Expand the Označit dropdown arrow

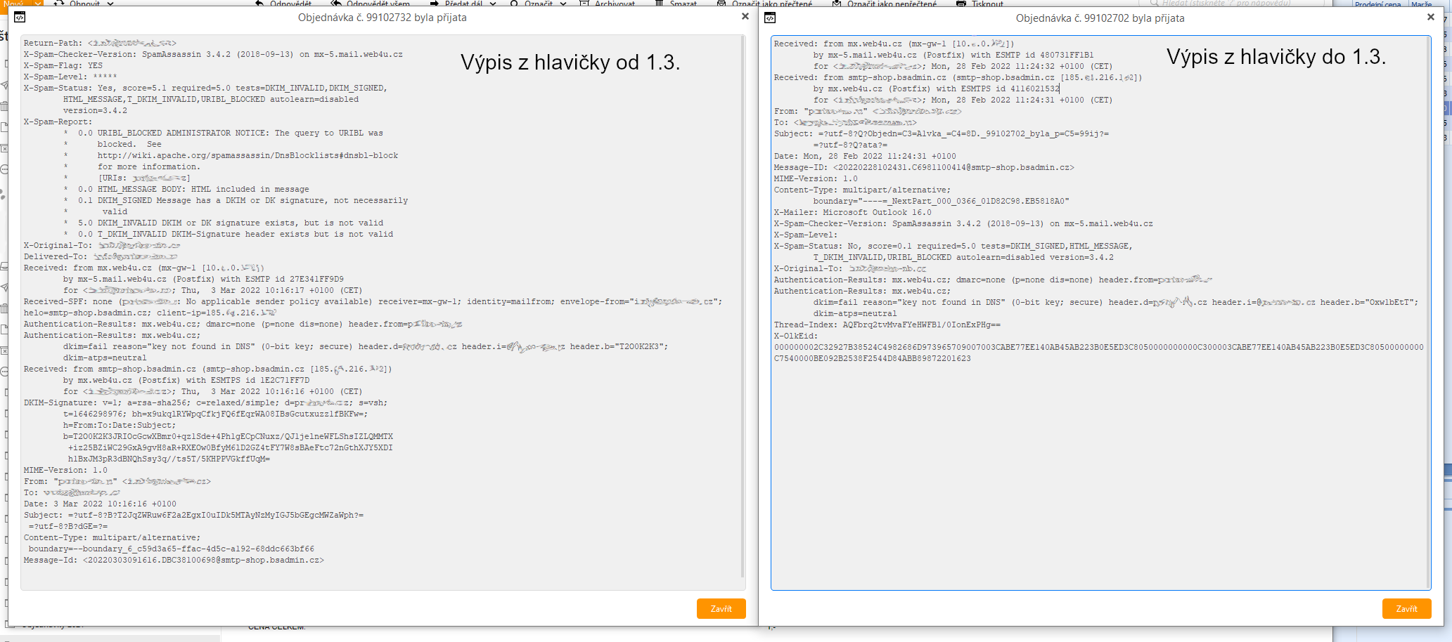click(563, 4)
